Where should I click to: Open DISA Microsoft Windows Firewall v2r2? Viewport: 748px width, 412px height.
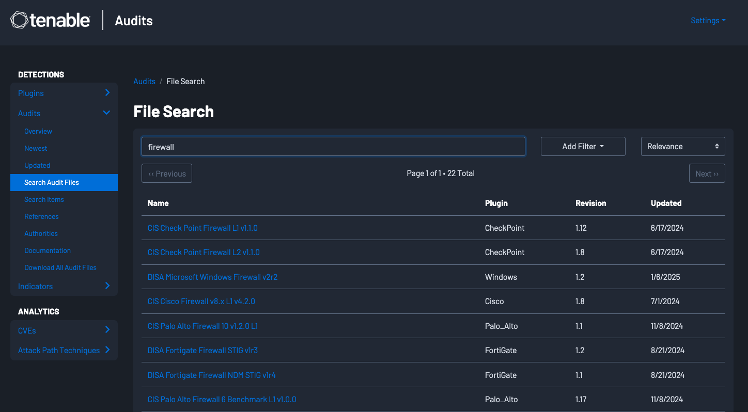(212, 277)
